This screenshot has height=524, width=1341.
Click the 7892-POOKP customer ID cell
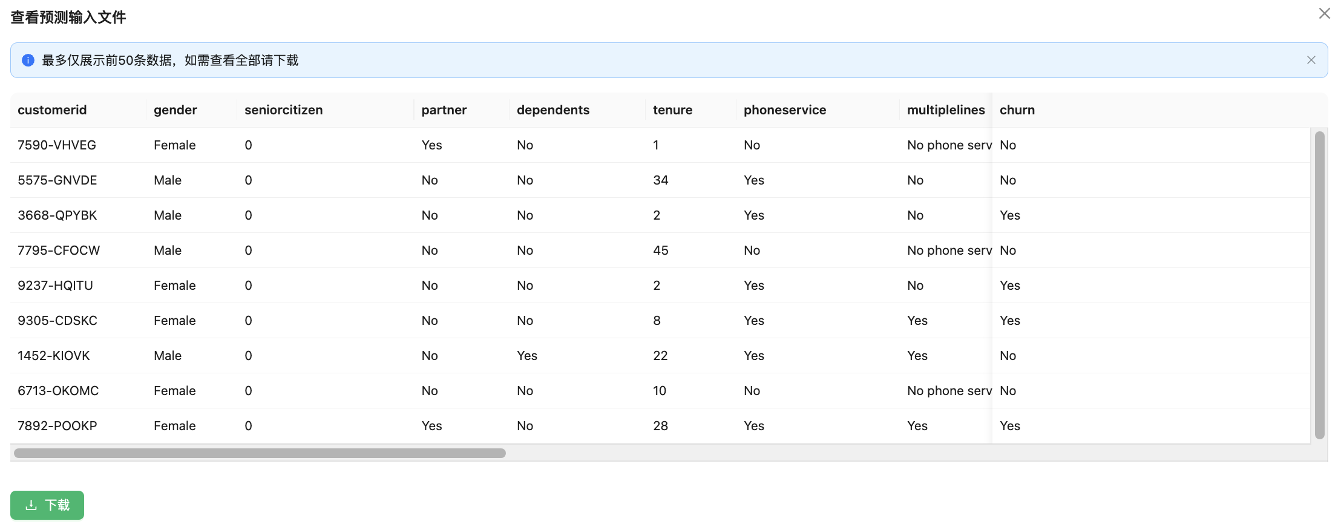[57, 426]
